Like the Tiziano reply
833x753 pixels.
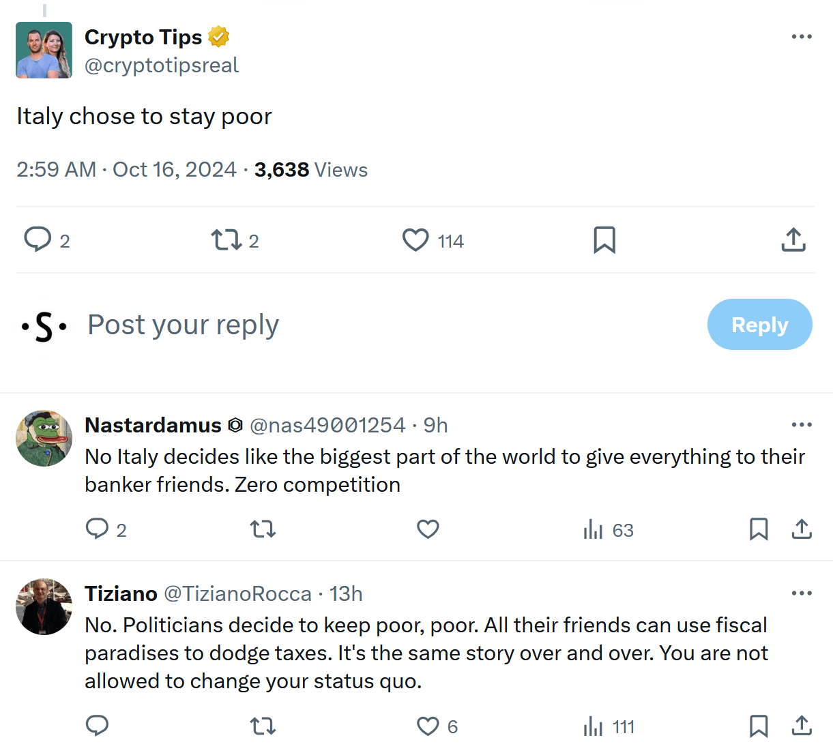coord(428,726)
